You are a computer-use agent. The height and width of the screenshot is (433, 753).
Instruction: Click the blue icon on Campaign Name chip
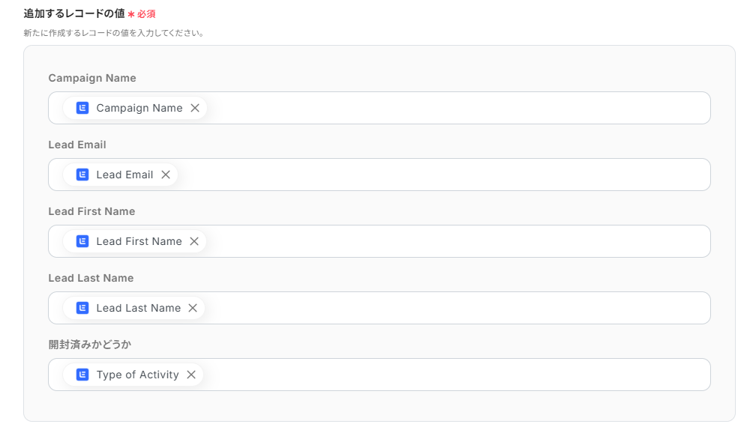[82, 108]
